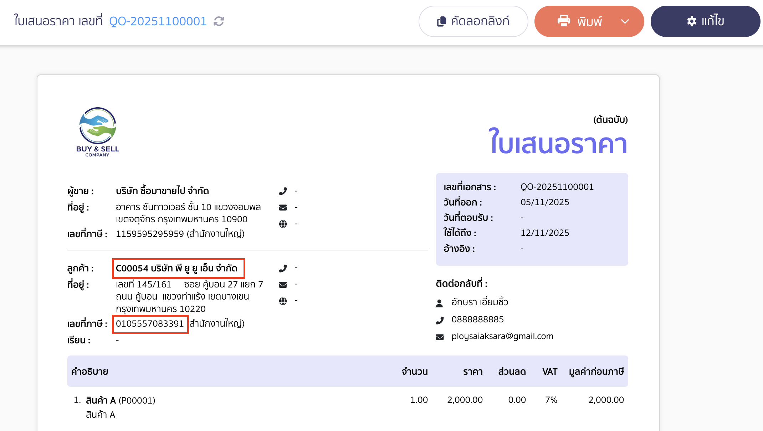Click the globe icon in the seller section
The image size is (763, 431).
283,224
